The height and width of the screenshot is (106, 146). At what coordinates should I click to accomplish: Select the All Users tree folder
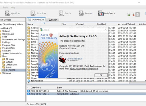click(x=10, y=59)
